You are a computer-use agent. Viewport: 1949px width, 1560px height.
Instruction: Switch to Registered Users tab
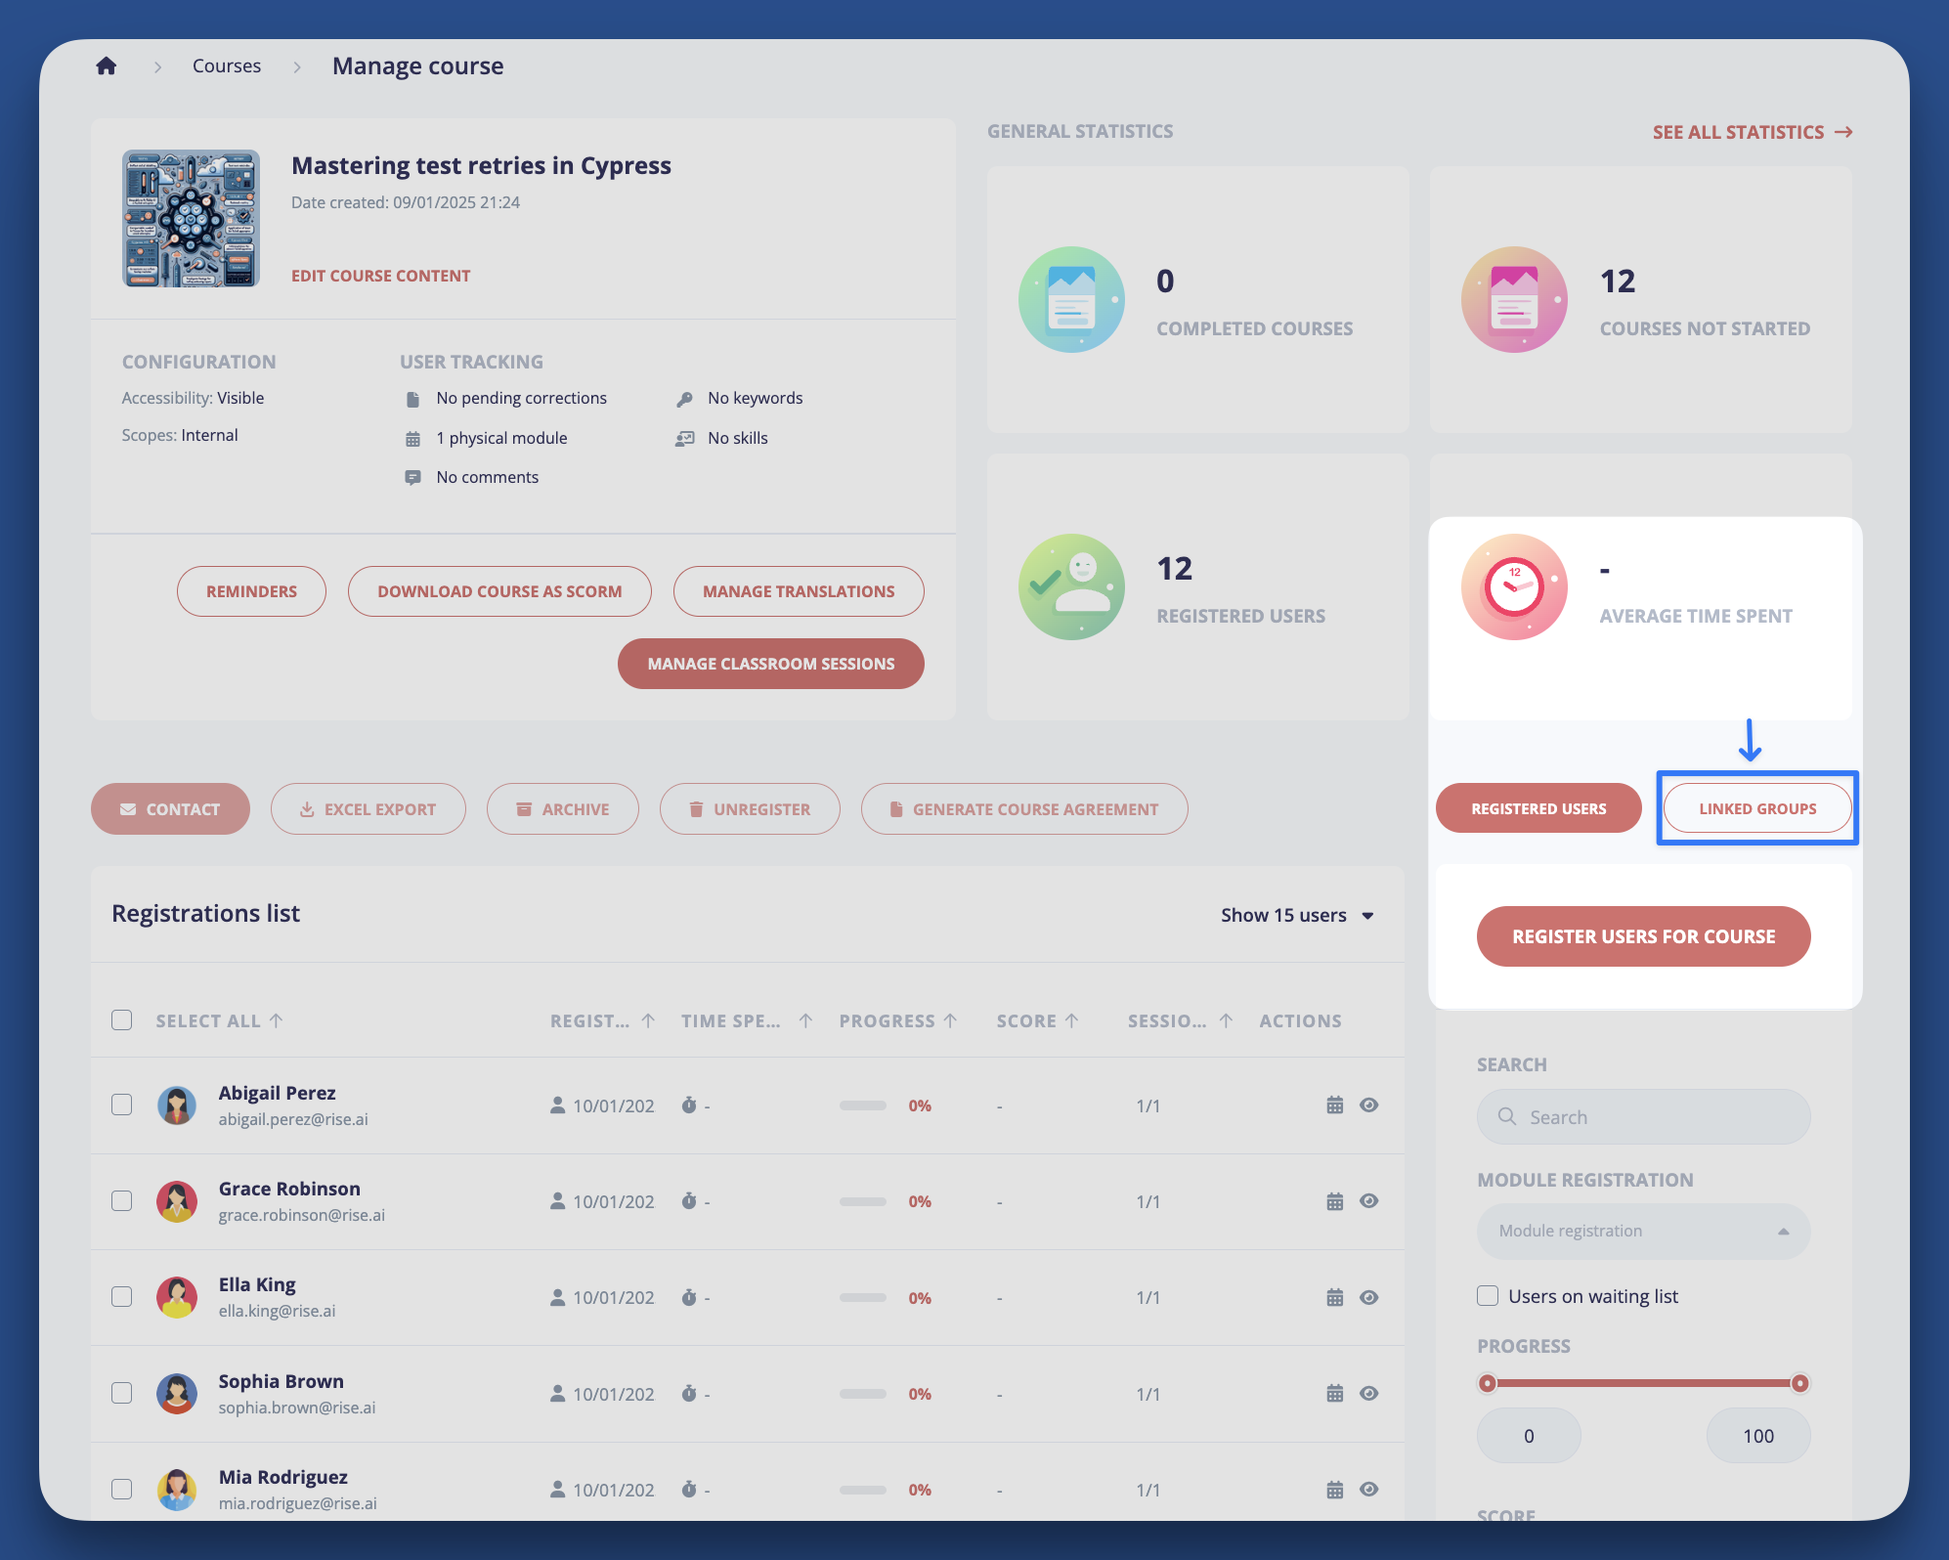coord(1538,808)
